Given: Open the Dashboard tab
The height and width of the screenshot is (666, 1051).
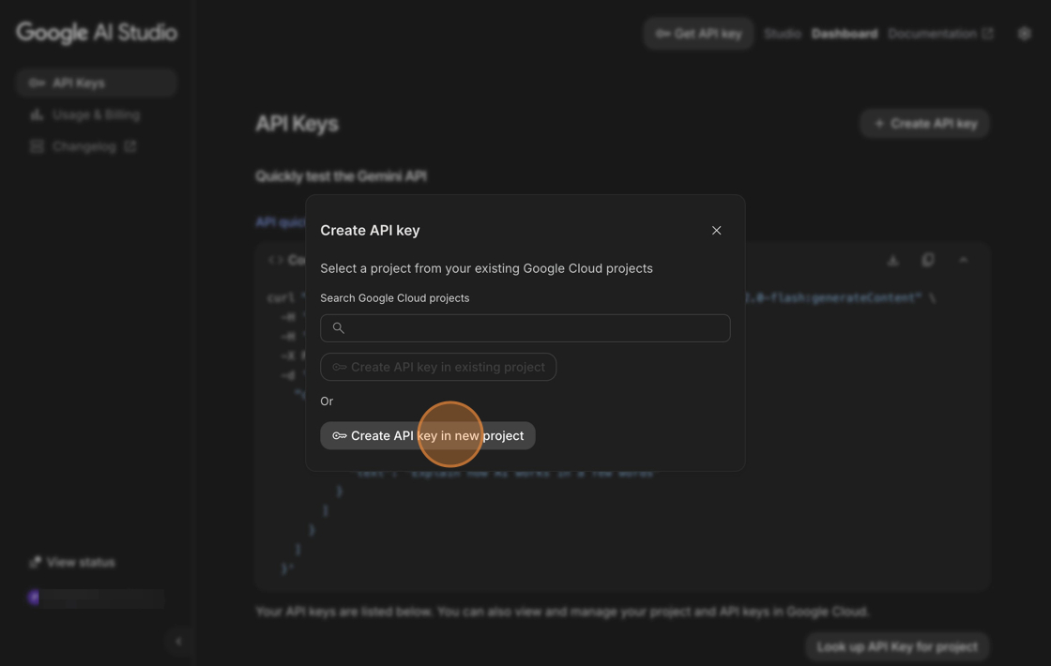Looking at the screenshot, I should [844, 34].
